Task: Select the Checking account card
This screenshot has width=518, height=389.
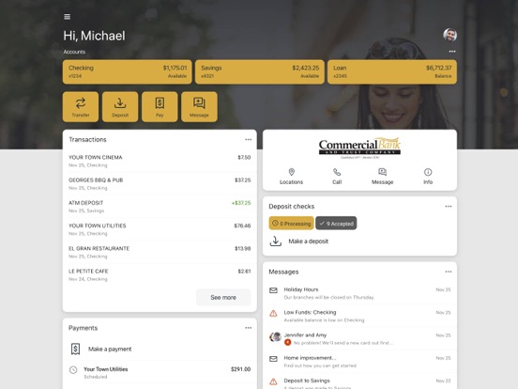Action: click(128, 71)
